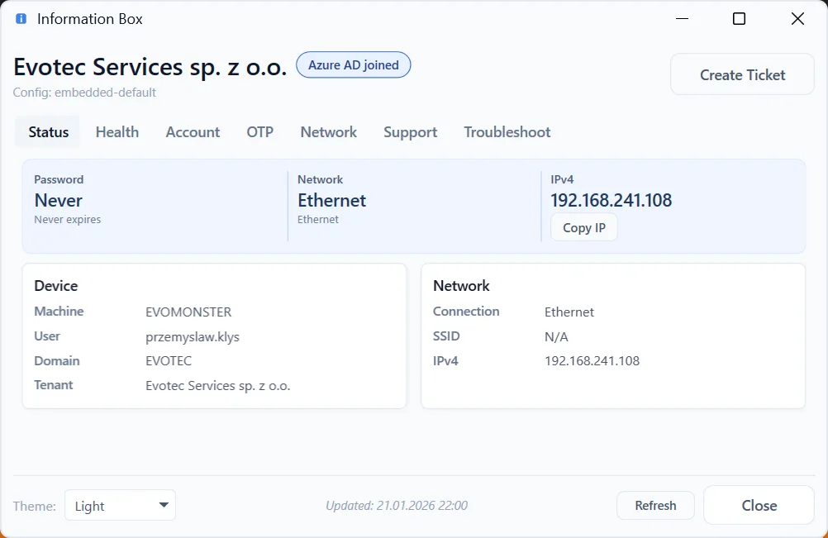Click the Network card heading
Viewport: 828px width, 538px height.
tap(461, 286)
